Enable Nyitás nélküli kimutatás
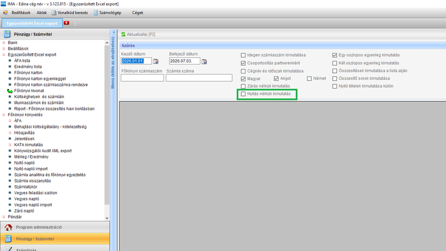 243,94
